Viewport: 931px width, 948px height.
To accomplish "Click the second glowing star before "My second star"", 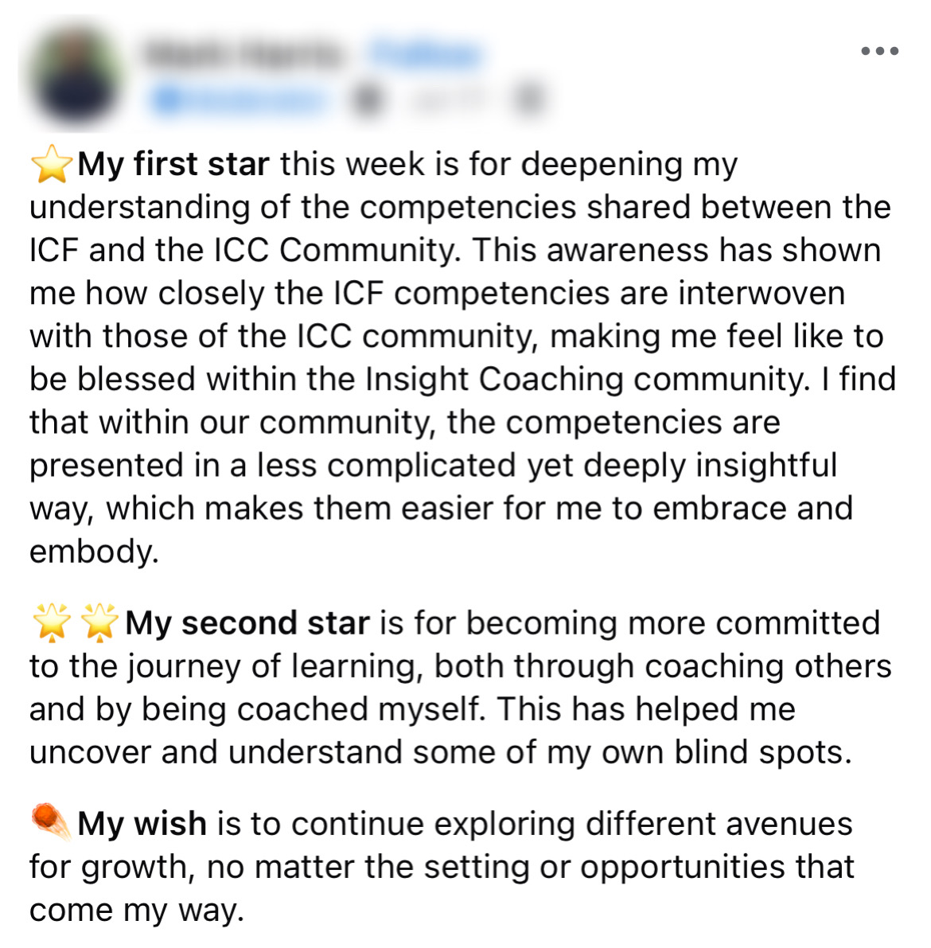I will [x=99, y=622].
